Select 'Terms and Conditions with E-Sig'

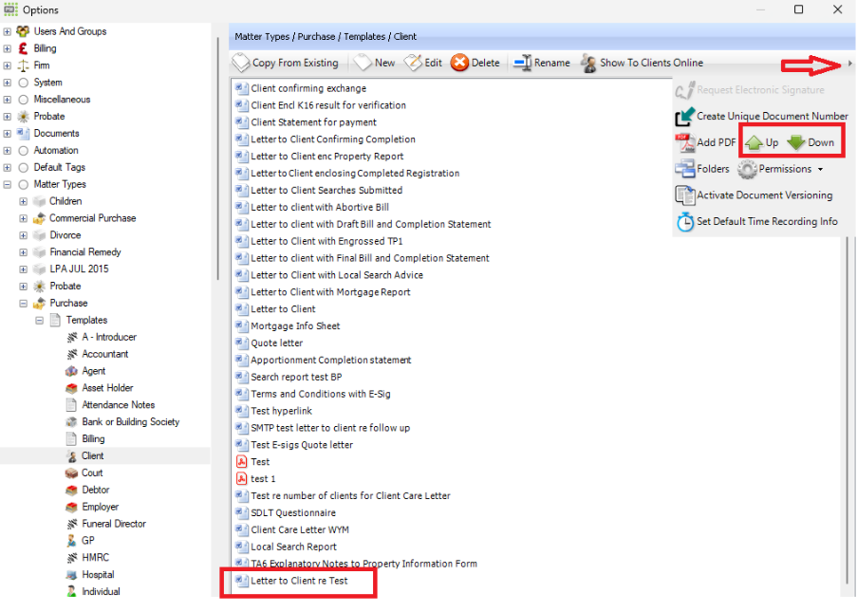coord(320,394)
